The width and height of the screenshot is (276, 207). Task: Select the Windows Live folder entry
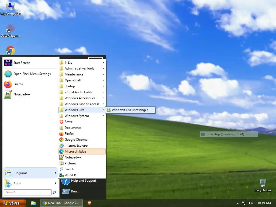point(82,110)
